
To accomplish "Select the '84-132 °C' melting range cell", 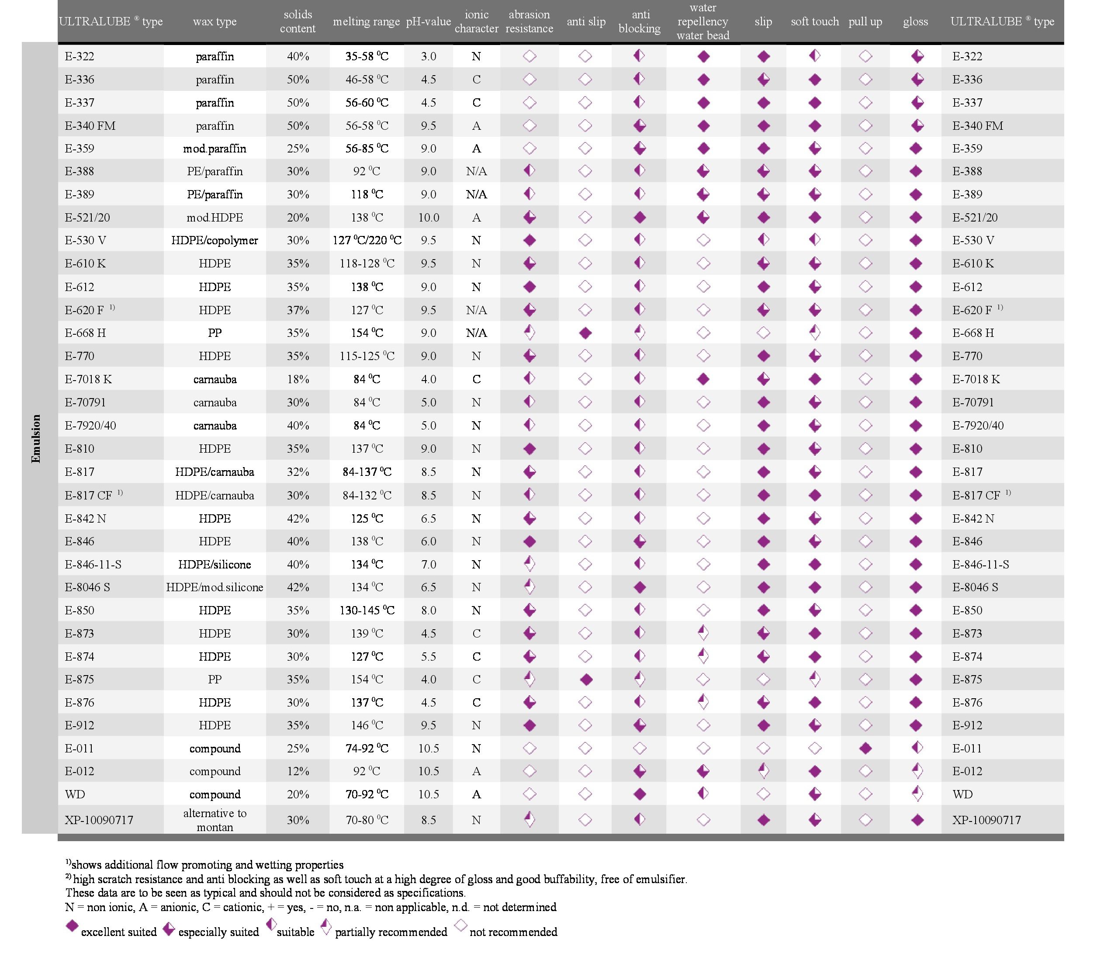I will point(367,495).
